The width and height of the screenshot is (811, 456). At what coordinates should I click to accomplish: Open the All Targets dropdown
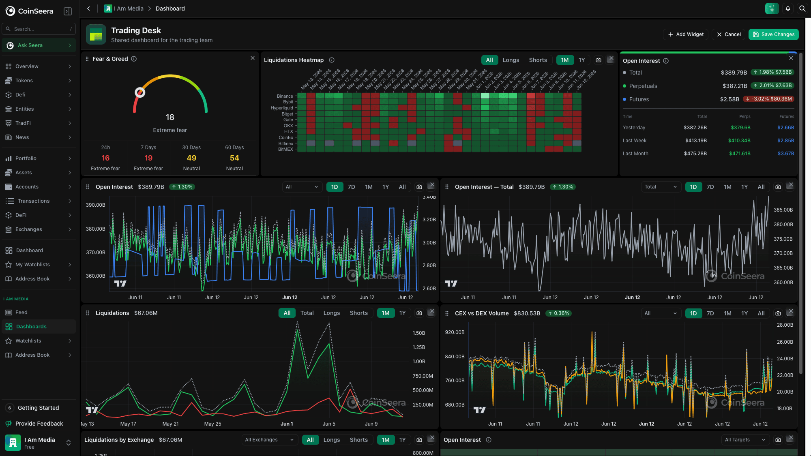(745, 440)
